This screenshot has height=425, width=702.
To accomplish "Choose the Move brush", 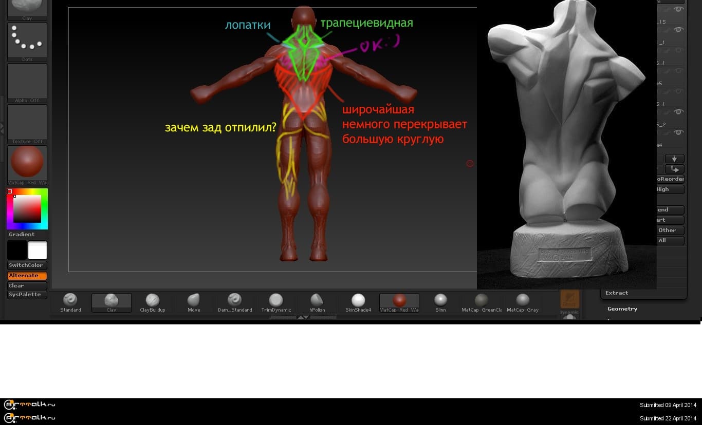I will [x=194, y=302].
